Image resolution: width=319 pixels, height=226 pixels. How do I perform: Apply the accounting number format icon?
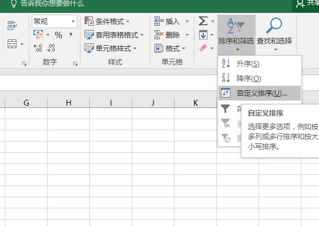tap(38, 35)
